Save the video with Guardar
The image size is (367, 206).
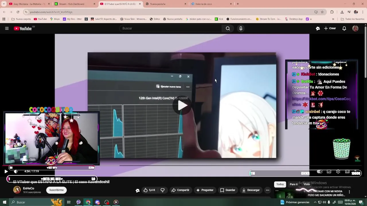[x=228, y=190]
